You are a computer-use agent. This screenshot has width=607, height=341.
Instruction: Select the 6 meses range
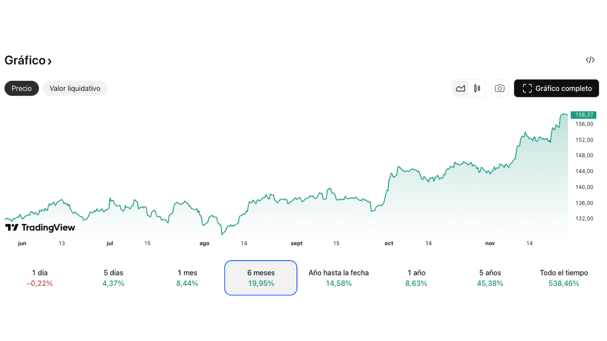point(261,278)
